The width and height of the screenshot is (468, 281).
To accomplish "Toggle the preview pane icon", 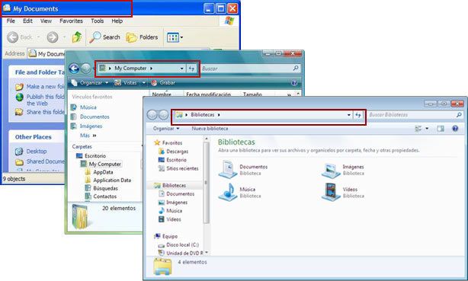I will pos(441,129).
